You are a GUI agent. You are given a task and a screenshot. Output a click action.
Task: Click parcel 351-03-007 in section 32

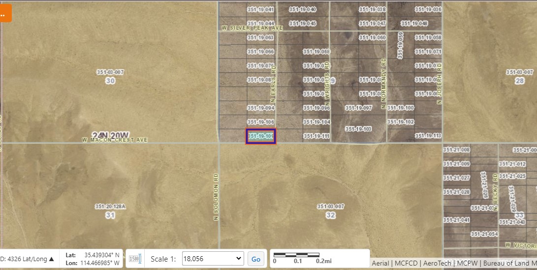tap(330, 206)
